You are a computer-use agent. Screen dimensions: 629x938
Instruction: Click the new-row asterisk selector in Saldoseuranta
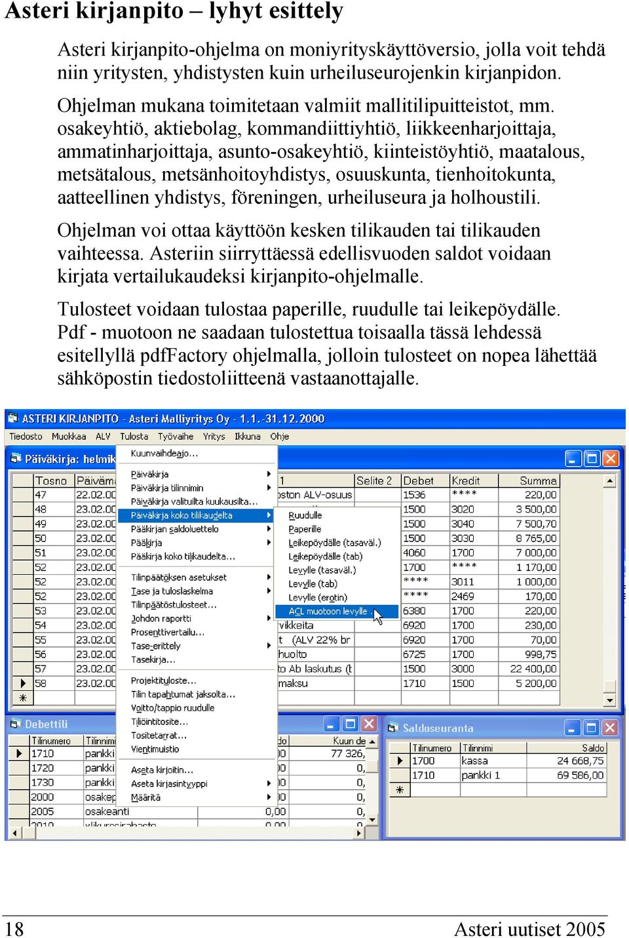(x=399, y=790)
